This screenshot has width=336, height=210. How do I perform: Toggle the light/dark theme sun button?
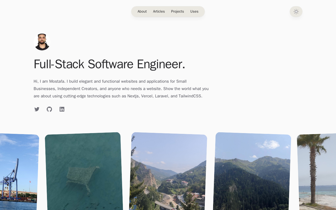(296, 12)
